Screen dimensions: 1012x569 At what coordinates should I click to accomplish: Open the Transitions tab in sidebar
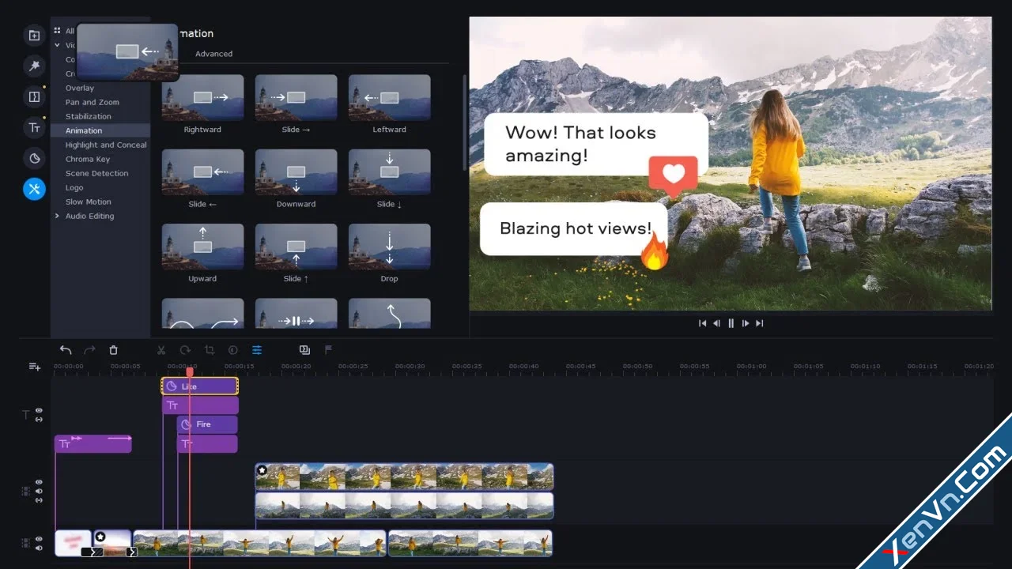tap(34, 96)
